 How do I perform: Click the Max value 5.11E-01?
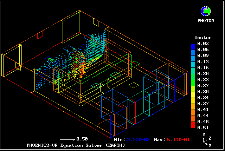(x=178, y=140)
